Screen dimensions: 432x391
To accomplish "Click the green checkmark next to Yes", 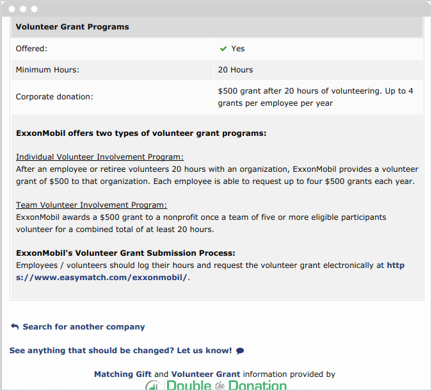I will 223,49.
